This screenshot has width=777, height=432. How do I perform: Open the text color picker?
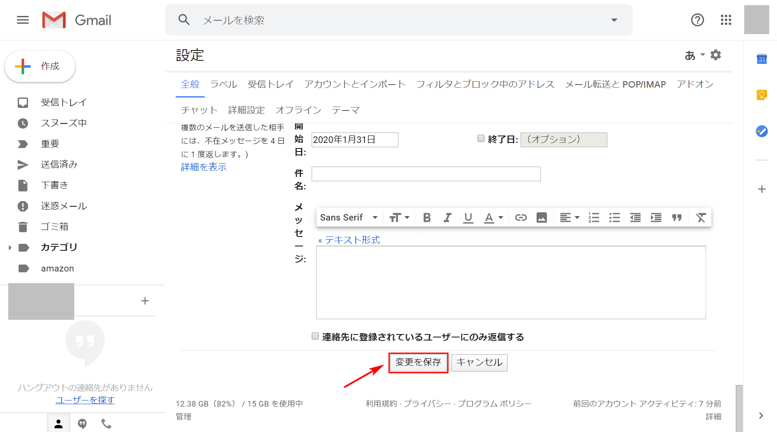[493, 217]
